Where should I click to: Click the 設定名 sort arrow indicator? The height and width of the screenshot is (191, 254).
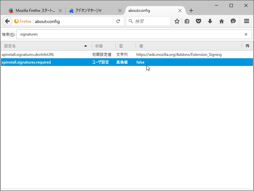click(x=86, y=46)
